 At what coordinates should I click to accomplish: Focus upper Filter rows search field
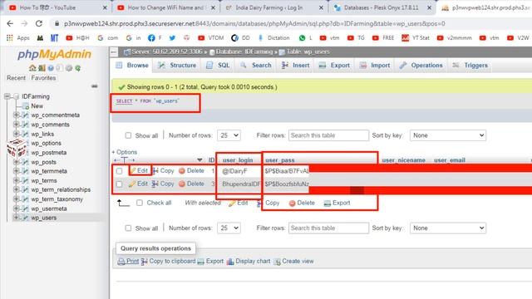coord(328,135)
